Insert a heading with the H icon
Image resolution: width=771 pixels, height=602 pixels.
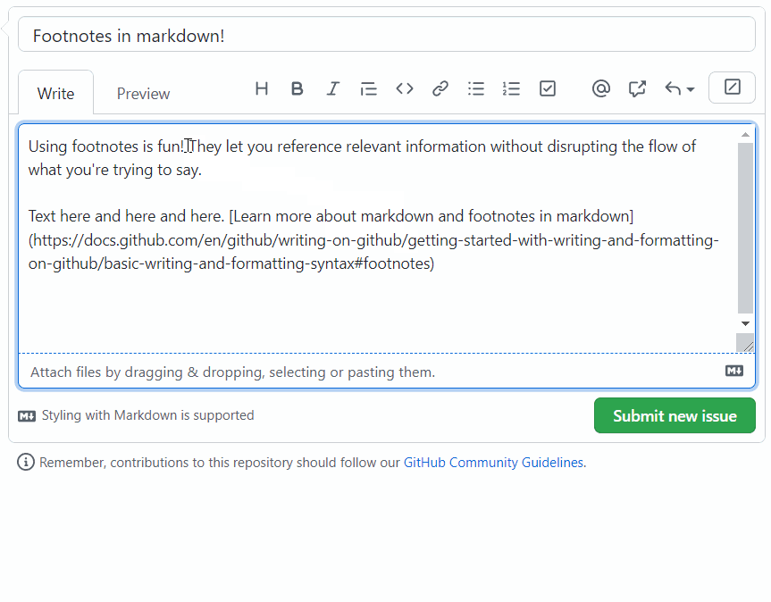click(262, 88)
